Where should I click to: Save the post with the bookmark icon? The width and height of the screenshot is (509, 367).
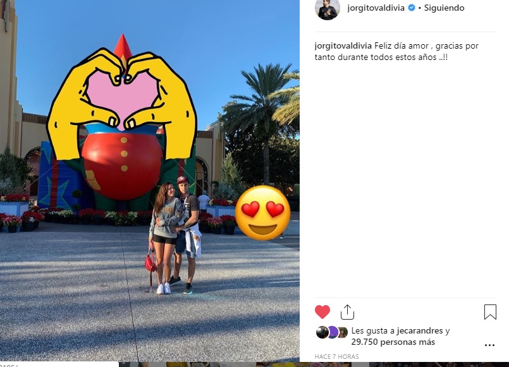click(x=490, y=312)
